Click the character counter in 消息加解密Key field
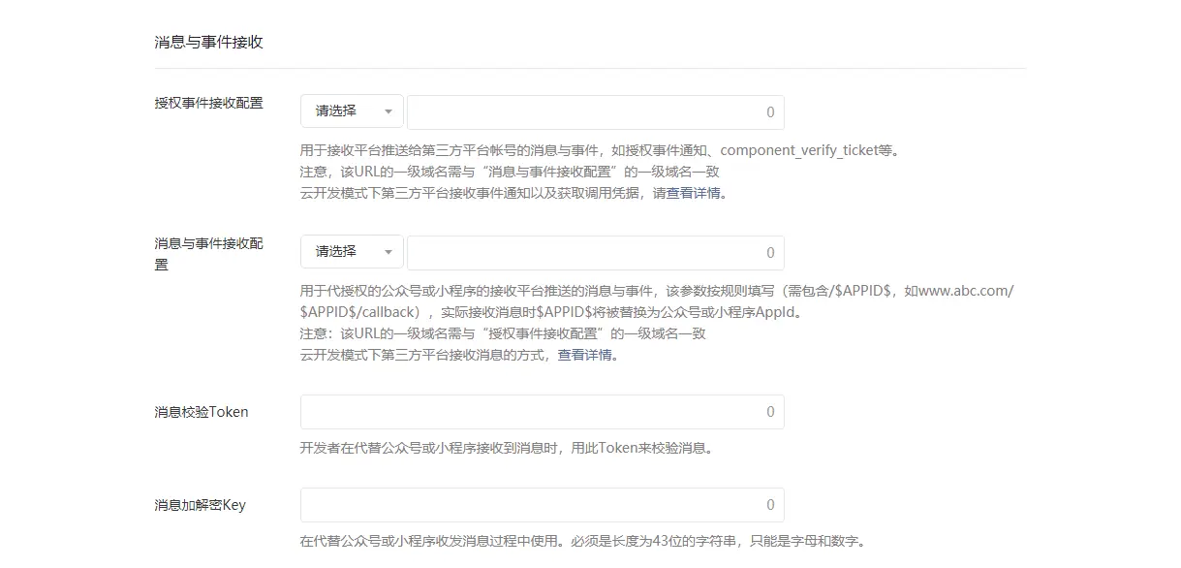Image resolution: width=1181 pixels, height=568 pixels. 770,505
